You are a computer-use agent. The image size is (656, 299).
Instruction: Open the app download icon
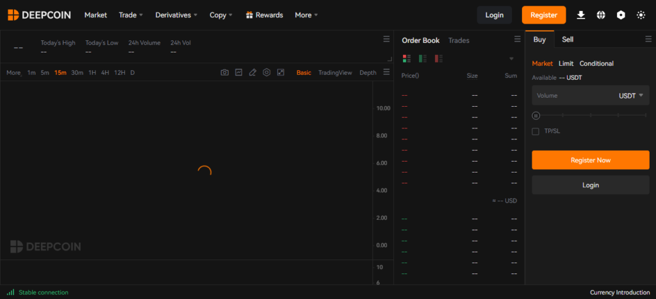[x=580, y=15]
